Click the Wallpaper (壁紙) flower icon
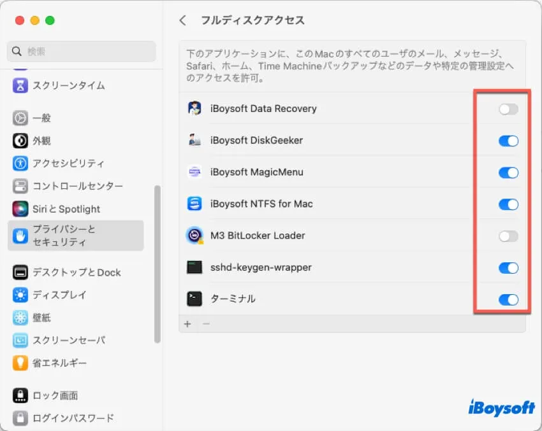 click(x=20, y=318)
